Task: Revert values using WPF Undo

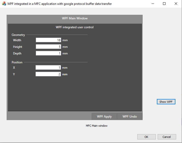Action: (130, 116)
